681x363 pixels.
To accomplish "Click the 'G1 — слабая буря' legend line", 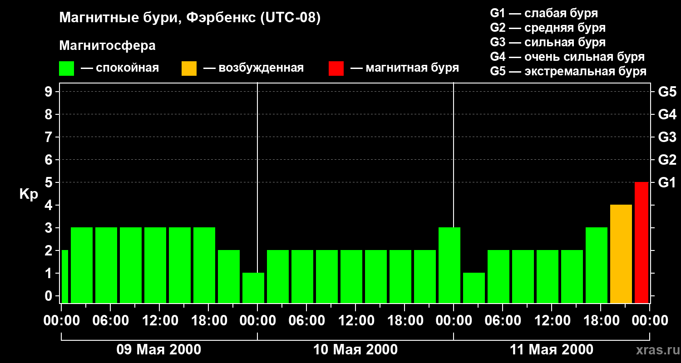I will 544,13.
